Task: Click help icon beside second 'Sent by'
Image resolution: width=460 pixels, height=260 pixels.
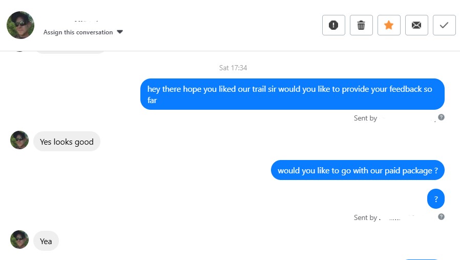Action: [x=441, y=217]
